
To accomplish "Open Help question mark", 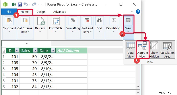I will tap(138, 12).
